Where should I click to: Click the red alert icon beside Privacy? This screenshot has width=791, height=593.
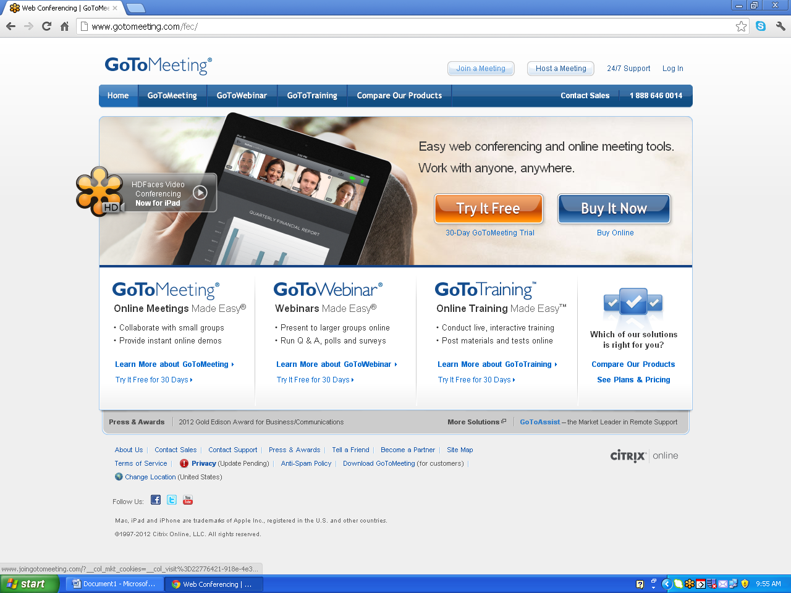(184, 463)
